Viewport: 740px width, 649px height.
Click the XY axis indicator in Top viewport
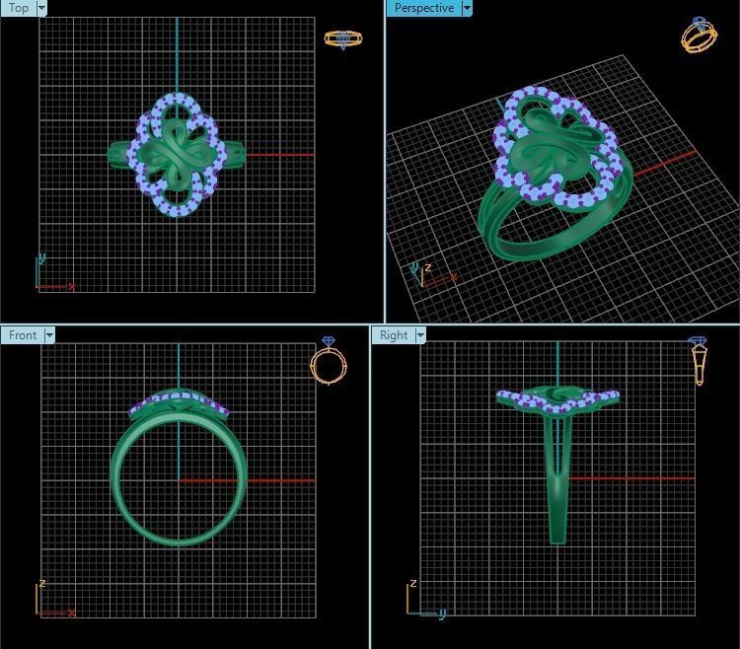pos(54,272)
